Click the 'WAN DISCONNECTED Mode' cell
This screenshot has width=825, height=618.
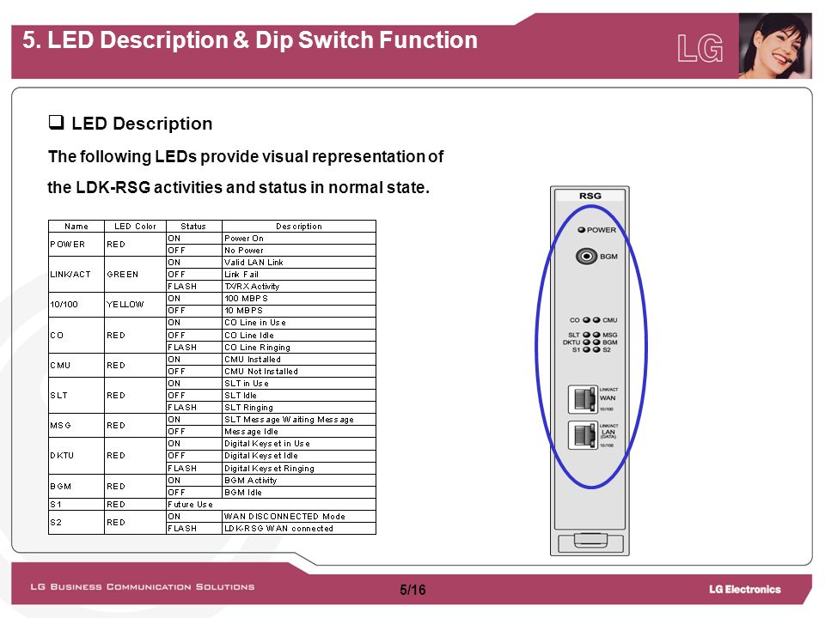coord(299,517)
